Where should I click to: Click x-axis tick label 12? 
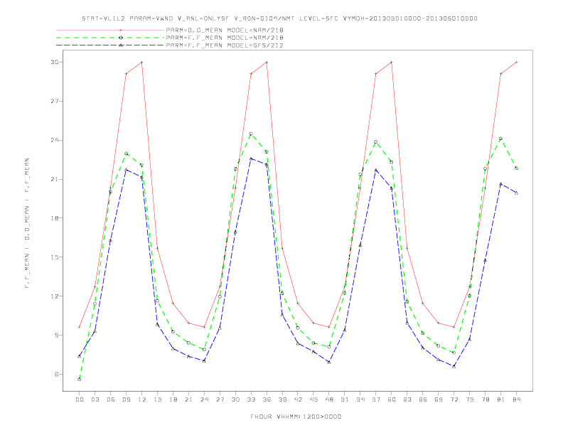tap(142, 399)
